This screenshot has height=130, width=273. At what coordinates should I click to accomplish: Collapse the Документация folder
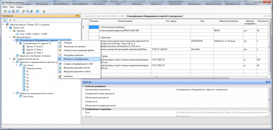[x=10, y=37]
